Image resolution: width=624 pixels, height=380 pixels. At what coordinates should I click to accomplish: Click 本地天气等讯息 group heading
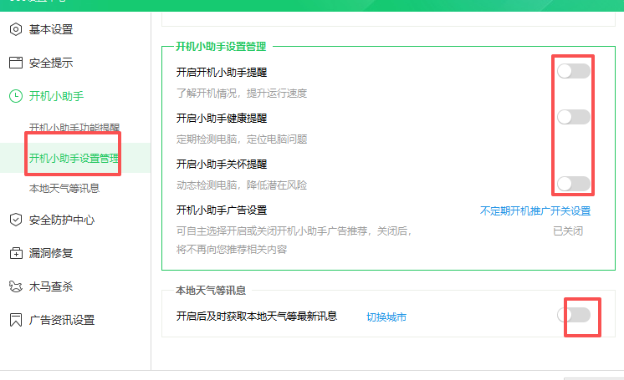[211, 291]
